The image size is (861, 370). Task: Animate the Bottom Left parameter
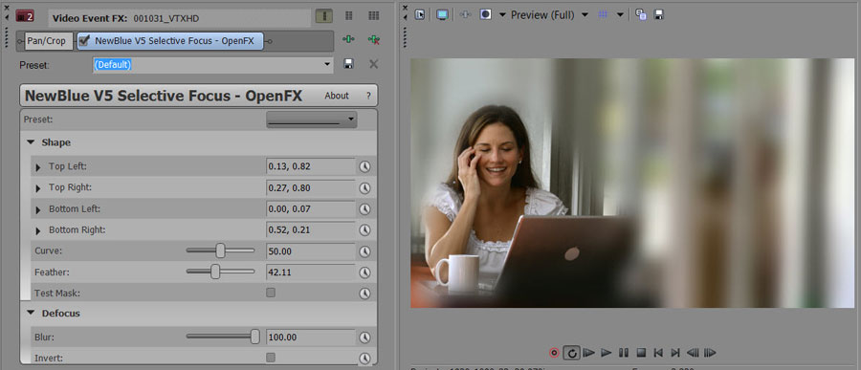tap(364, 209)
